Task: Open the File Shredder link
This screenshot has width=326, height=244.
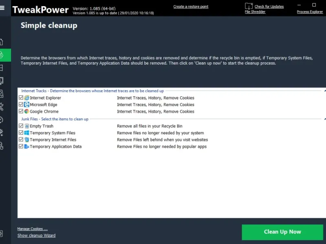Action: [255, 12]
